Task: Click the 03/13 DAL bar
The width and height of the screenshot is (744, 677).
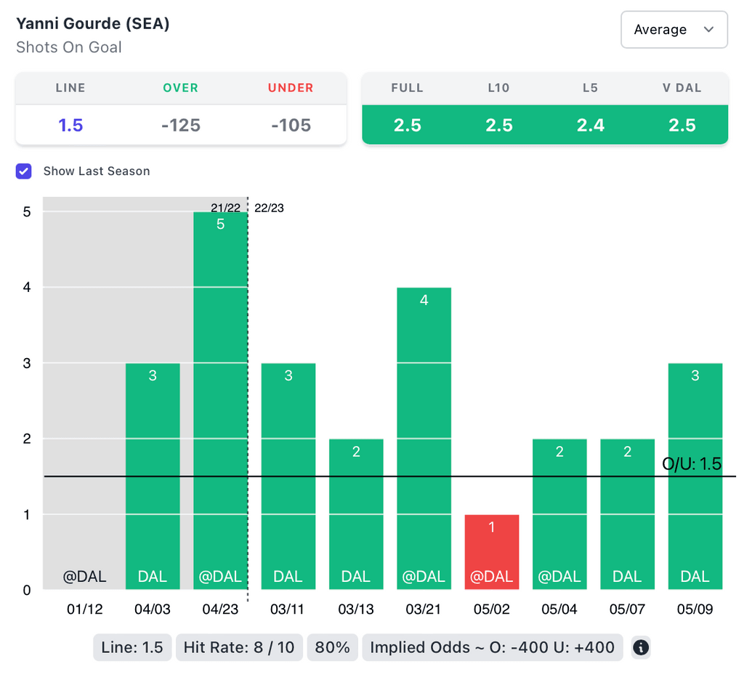Action: tap(356, 514)
